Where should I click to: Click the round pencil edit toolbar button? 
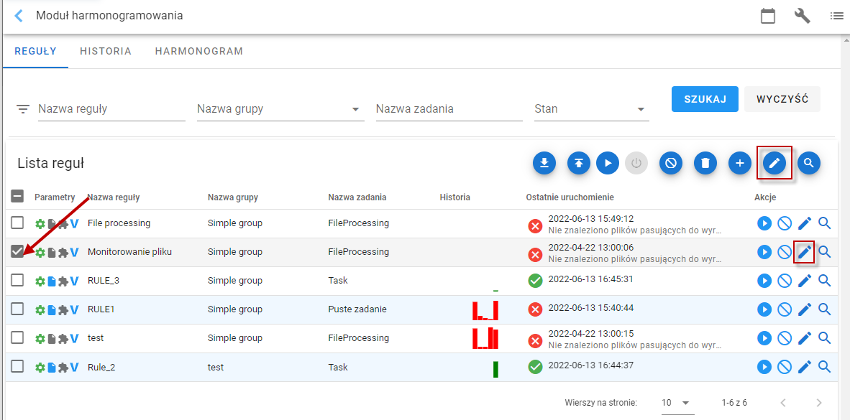pos(774,163)
